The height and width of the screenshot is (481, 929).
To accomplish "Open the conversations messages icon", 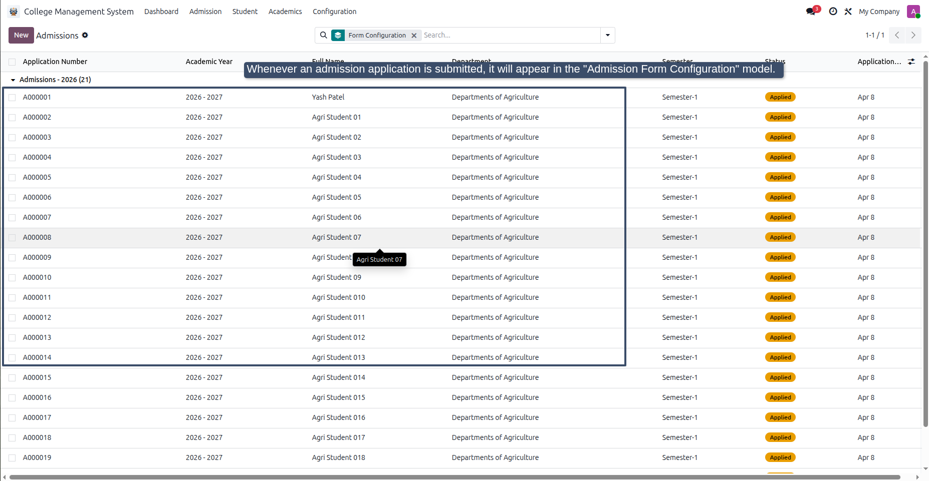I will coord(811,12).
